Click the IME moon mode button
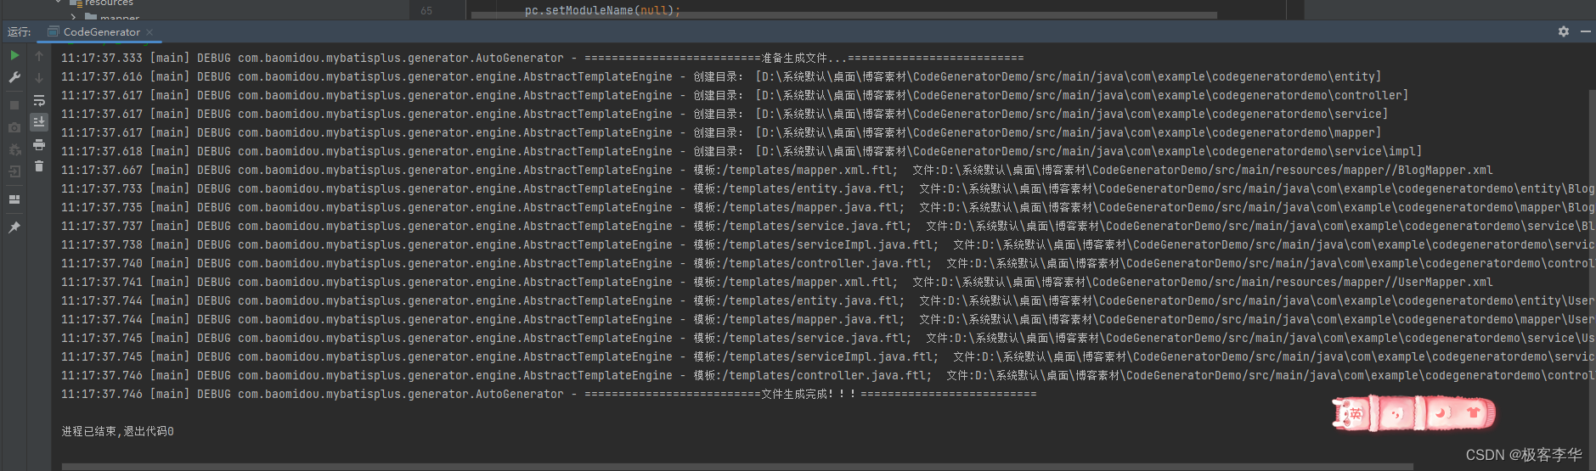 pos(1441,414)
